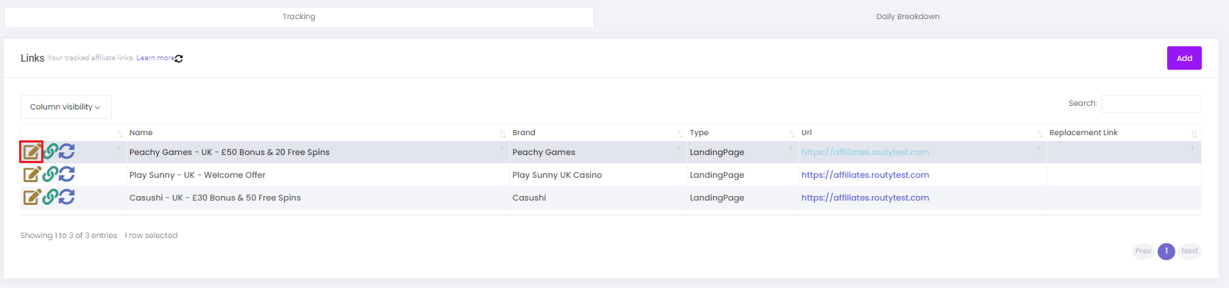Image resolution: width=1229 pixels, height=288 pixels.
Task: Sort table by Brand column header
Action: [524, 133]
